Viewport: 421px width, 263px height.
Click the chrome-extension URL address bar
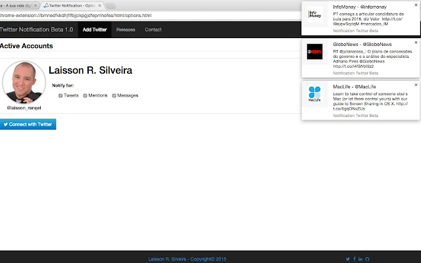(151, 16)
